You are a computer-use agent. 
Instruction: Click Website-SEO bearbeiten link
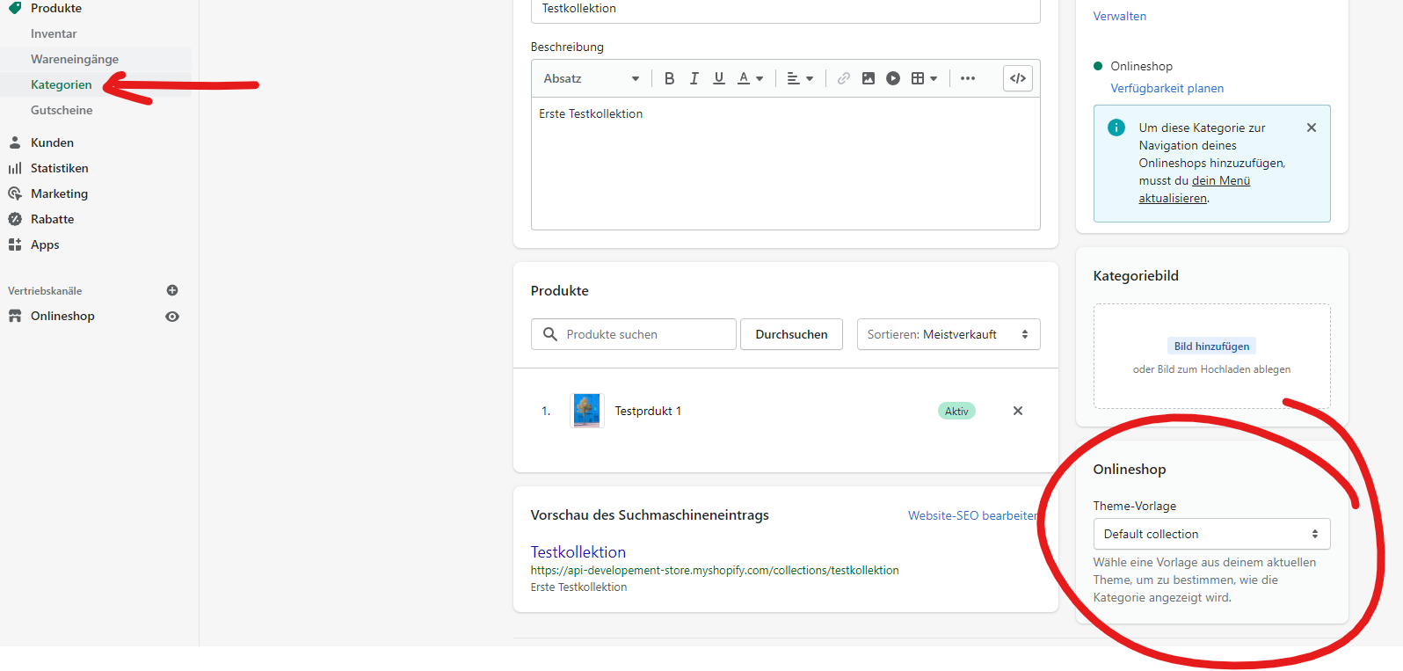974,515
